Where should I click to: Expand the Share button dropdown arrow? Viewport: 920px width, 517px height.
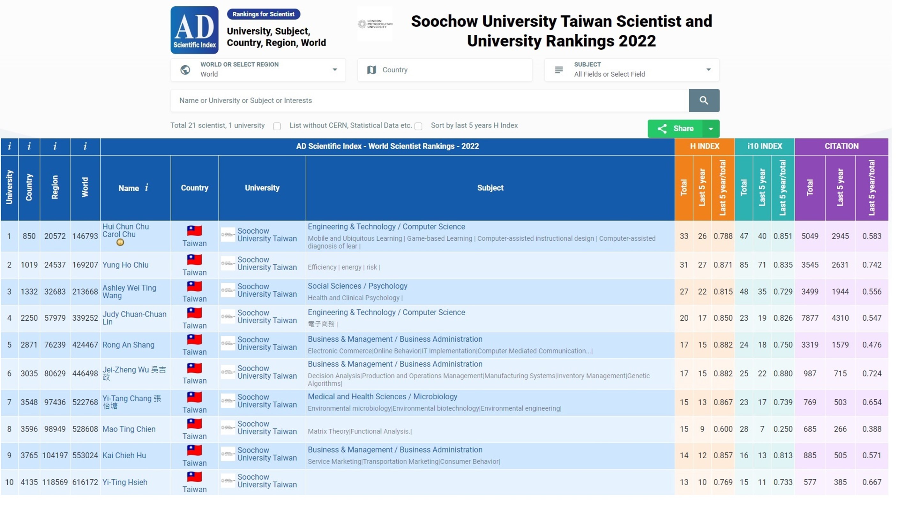pyautogui.click(x=711, y=128)
